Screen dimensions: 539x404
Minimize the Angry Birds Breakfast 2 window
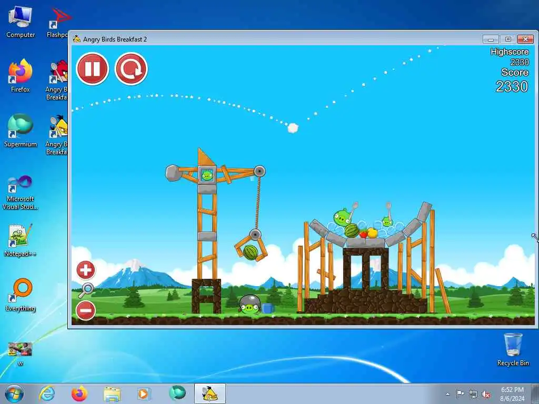491,39
